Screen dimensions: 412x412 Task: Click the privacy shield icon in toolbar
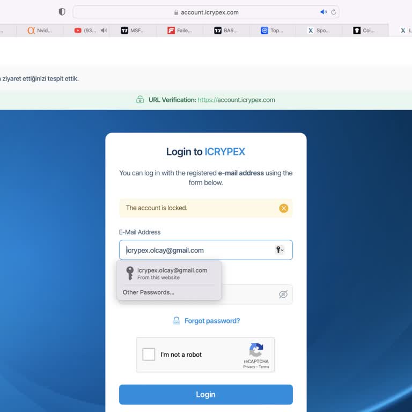pos(62,12)
